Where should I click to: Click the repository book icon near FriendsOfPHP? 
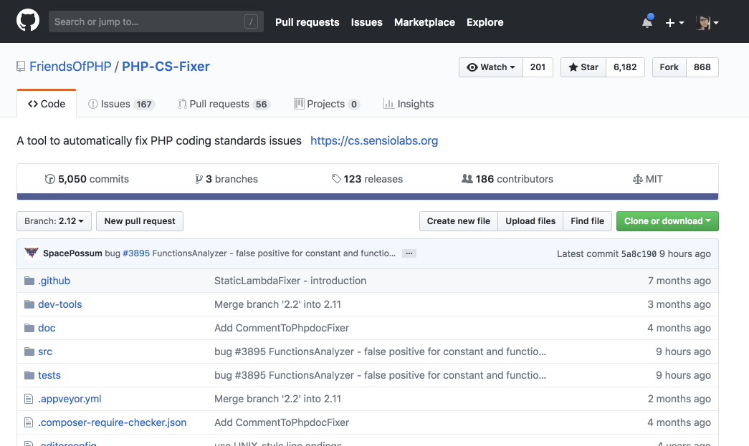(21, 67)
